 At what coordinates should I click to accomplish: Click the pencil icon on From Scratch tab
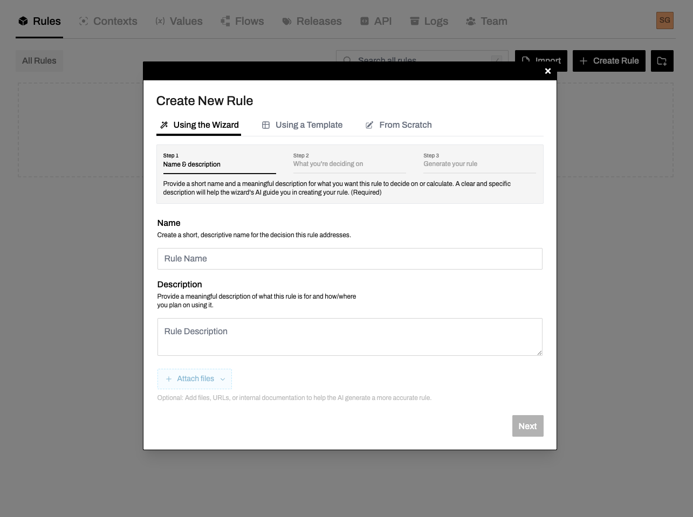pos(370,125)
